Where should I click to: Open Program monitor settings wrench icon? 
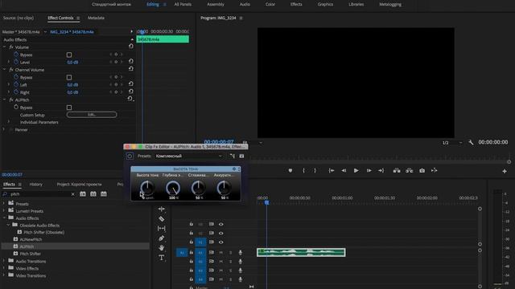471,142
